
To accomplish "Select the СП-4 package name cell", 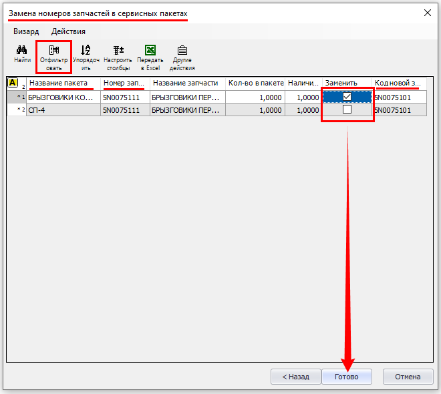I will click(63, 110).
